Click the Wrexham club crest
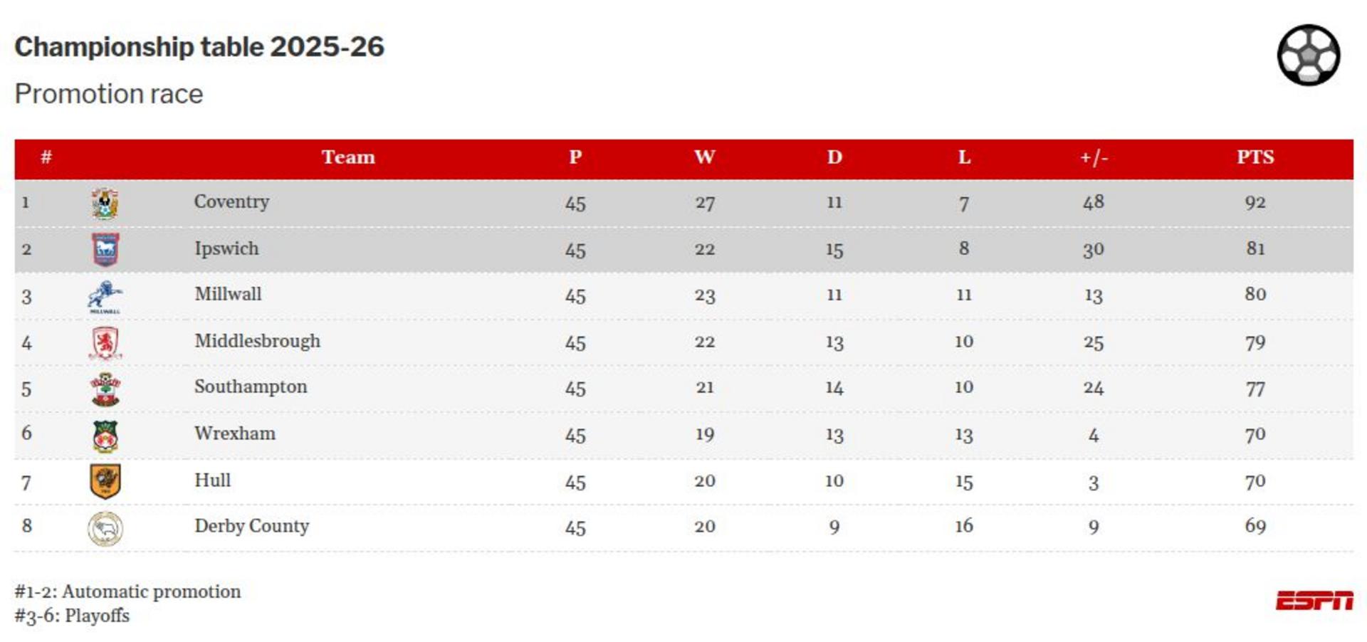Screen dimensions: 1367x642 pyautogui.click(x=105, y=436)
